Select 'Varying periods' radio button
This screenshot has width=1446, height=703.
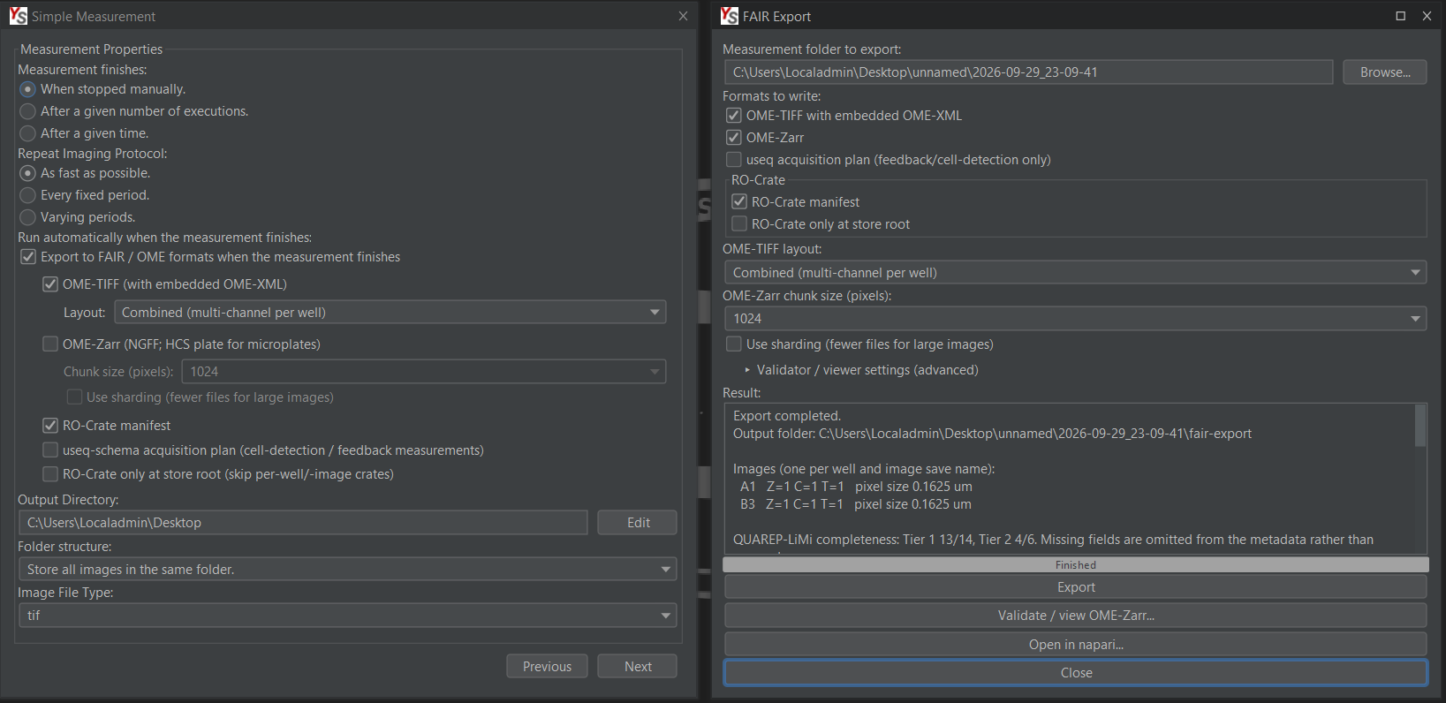click(x=28, y=217)
